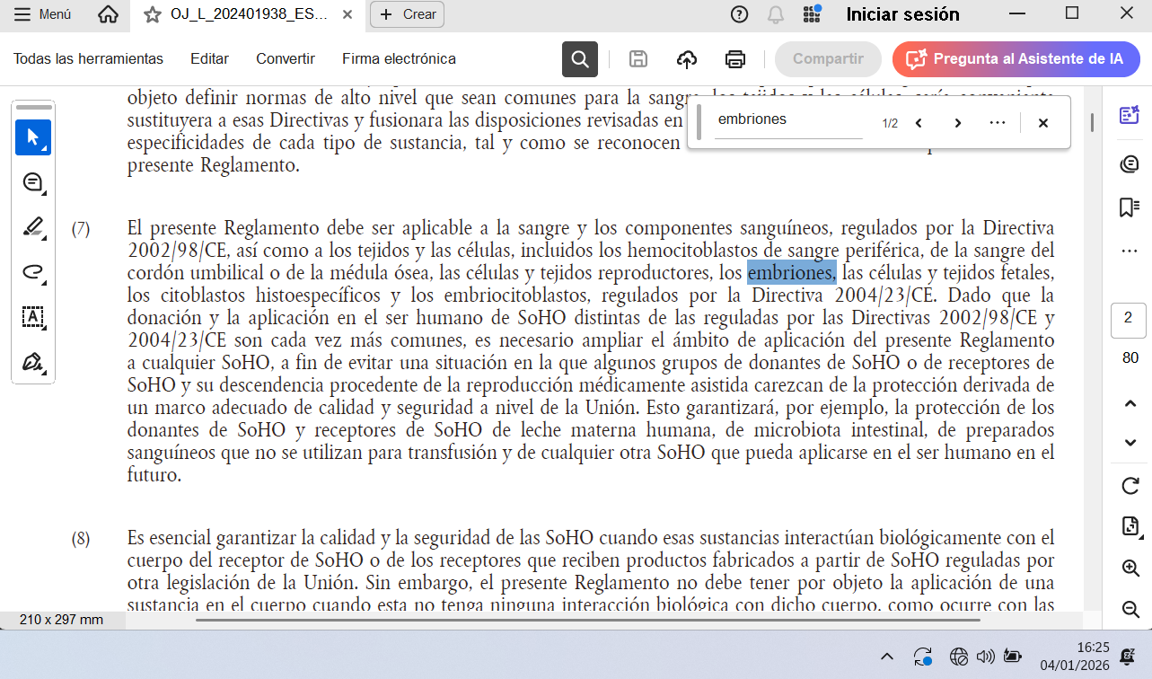Activate the add text box tool
This screenshot has height=679, width=1152.
click(x=33, y=316)
